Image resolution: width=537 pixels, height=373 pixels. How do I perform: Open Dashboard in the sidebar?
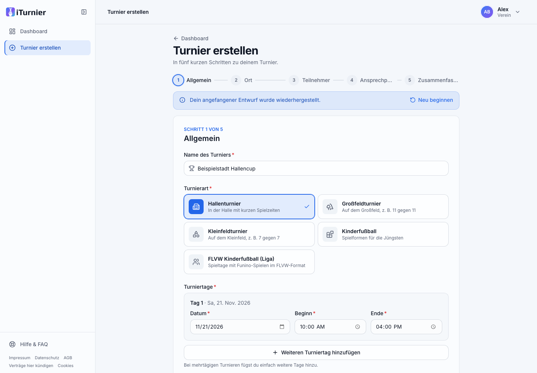[47, 31]
